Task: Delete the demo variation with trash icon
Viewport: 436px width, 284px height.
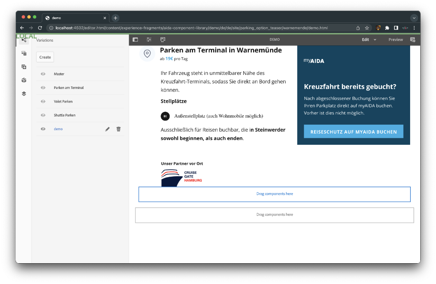Action: click(119, 129)
